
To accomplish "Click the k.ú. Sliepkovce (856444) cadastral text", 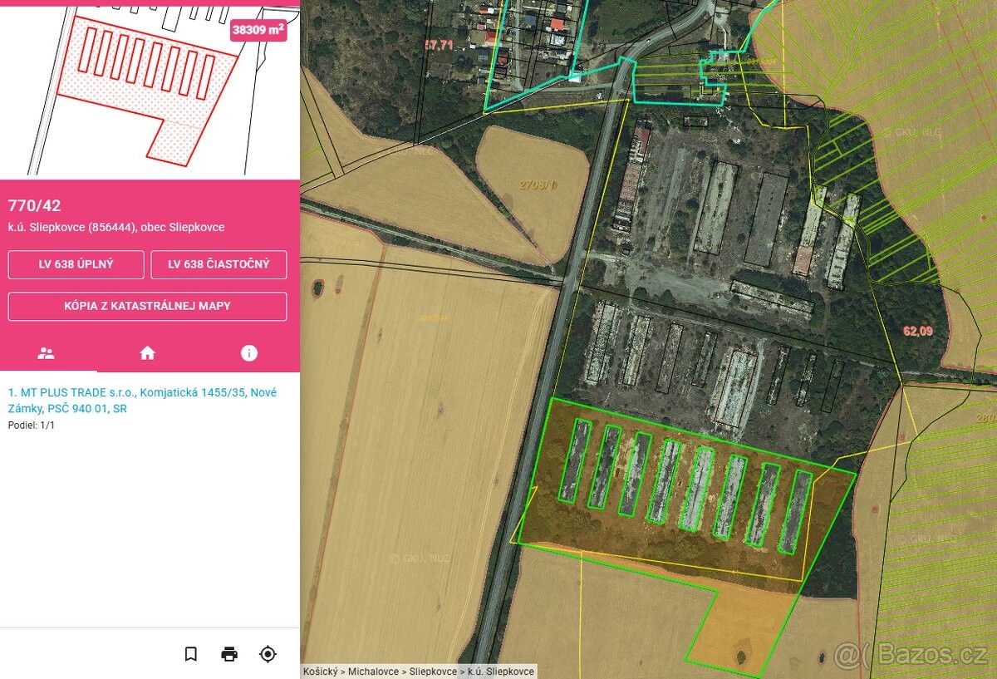I will pos(115,227).
